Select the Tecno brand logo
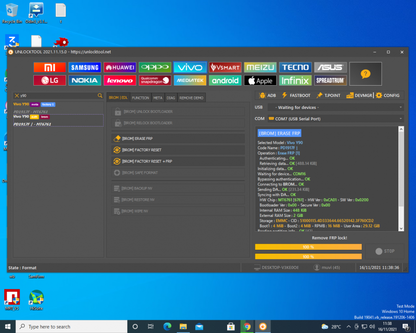The image size is (416, 333). click(295, 68)
